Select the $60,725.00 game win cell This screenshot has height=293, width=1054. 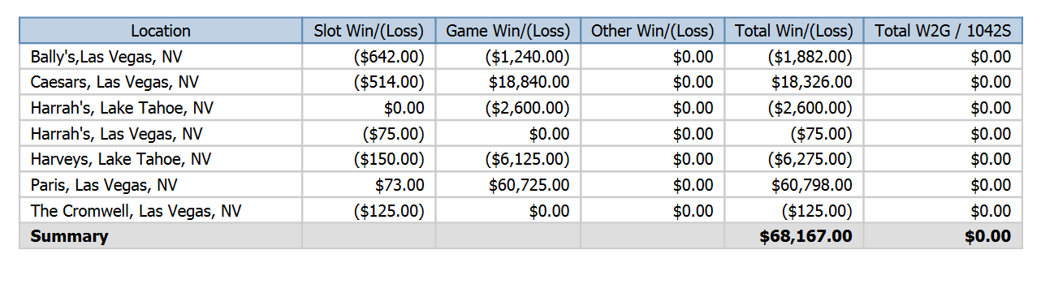coord(508,185)
